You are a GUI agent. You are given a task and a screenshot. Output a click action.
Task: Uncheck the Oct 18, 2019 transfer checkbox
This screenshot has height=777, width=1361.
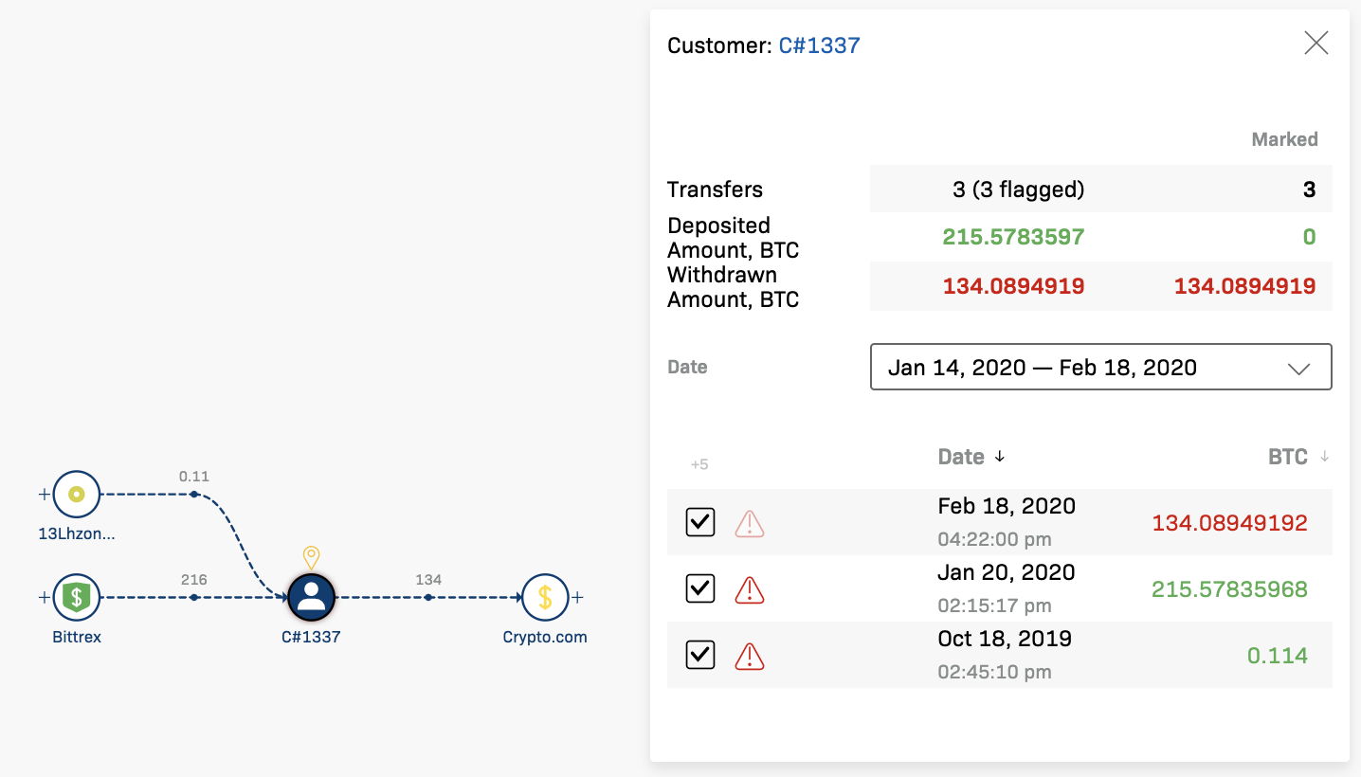699,654
